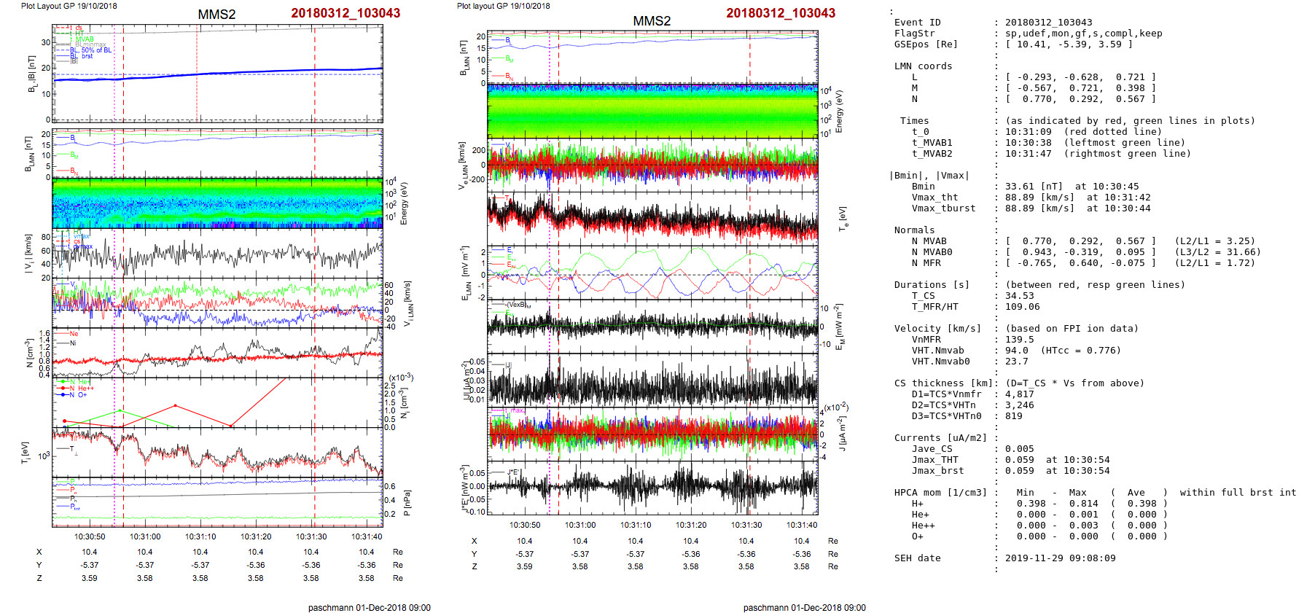
Task: Select the MMS2 heading of the middle plot
Action: (x=652, y=21)
